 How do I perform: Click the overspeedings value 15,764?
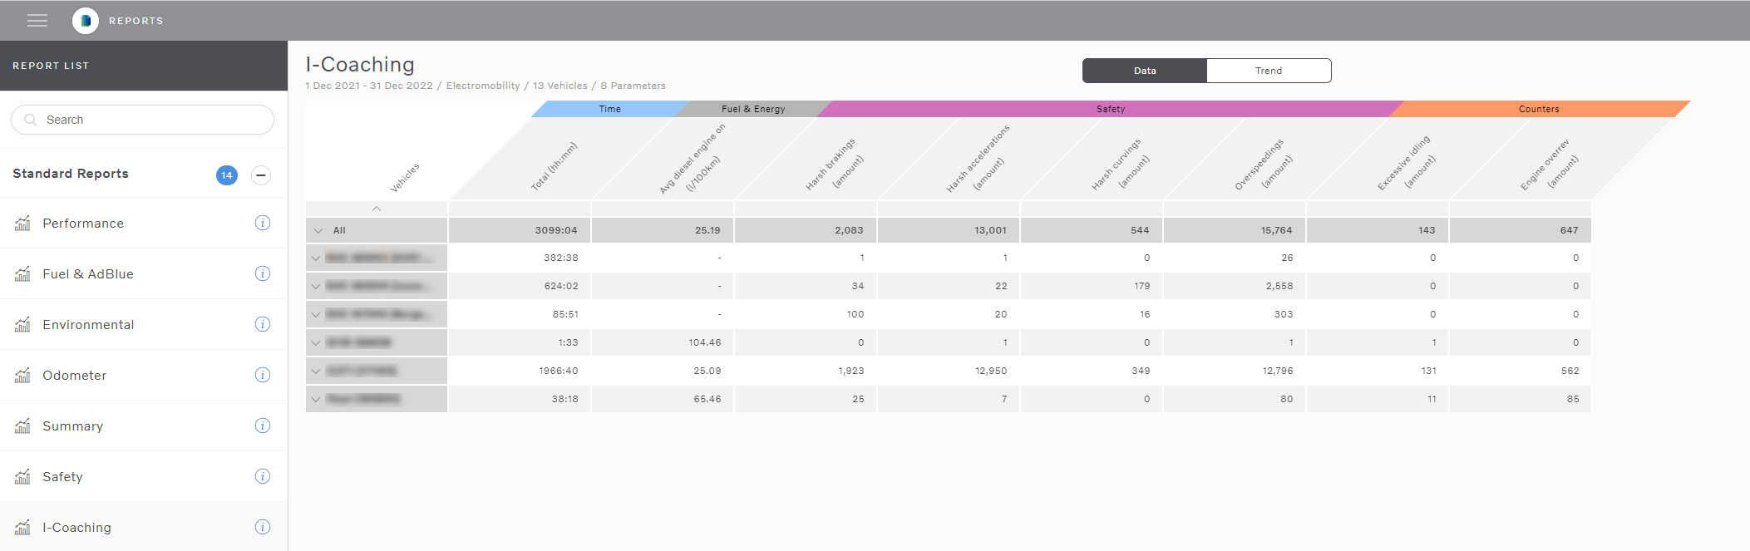pyautogui.click(x=1277, y=230)
